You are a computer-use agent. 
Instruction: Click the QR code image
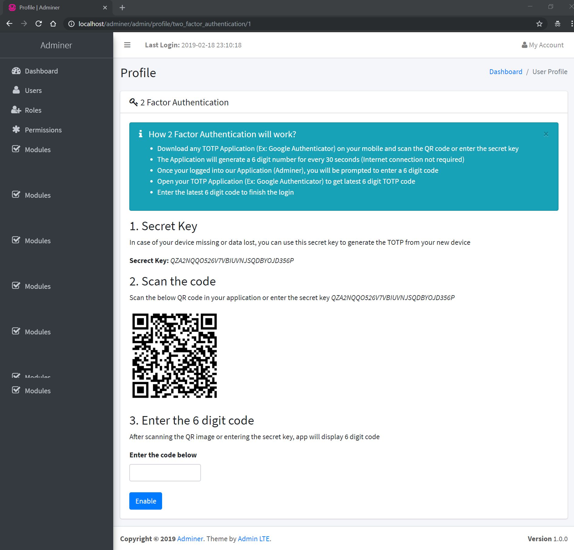tap(175, 356)
